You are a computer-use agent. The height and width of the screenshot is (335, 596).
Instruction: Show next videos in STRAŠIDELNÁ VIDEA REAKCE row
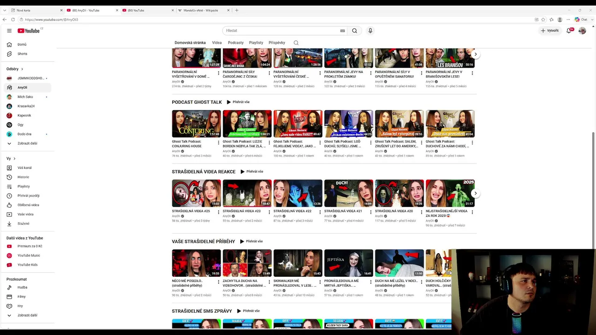pos(475,193)
